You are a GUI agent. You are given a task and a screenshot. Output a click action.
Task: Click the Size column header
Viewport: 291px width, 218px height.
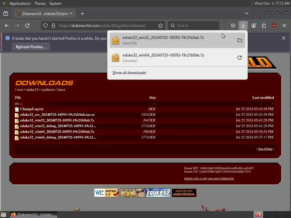[x=152, y=98]
